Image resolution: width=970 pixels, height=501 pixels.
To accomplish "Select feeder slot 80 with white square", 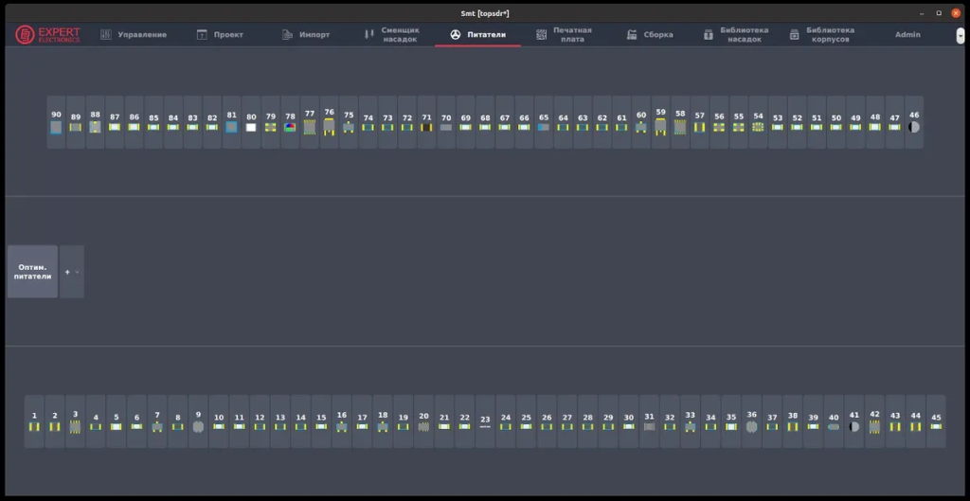I will click(251, 122).
